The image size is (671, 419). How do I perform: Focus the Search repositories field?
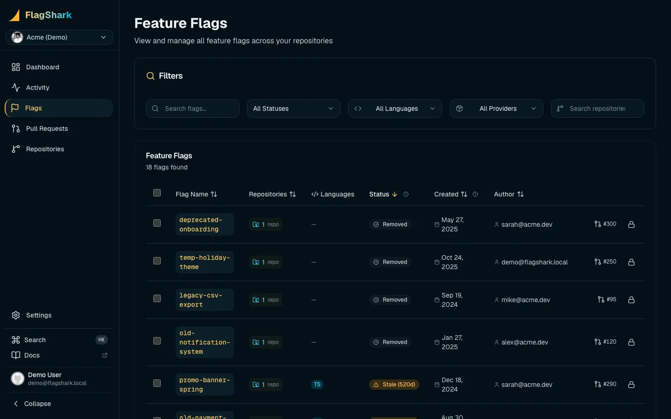[x=597, y=108]
